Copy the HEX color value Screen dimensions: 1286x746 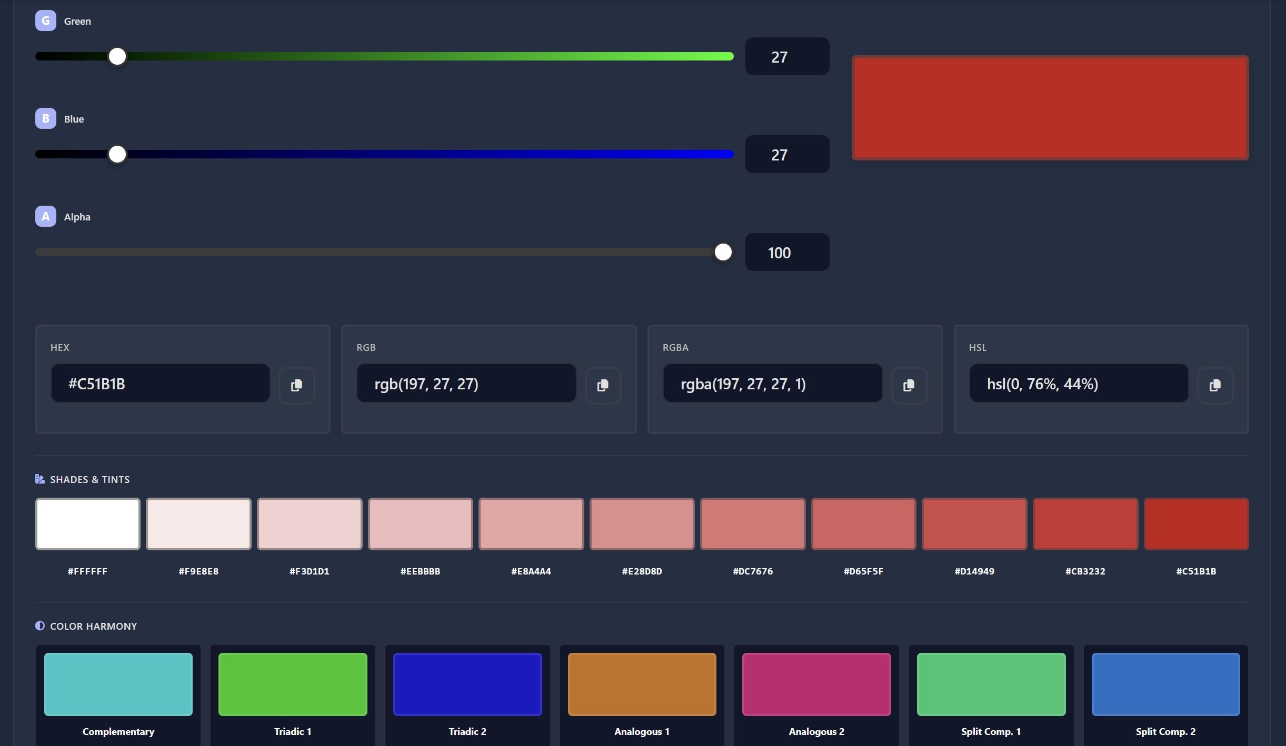click(296, 385)
